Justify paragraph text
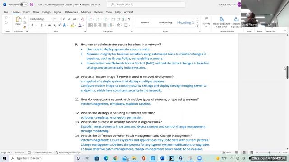 105,25
